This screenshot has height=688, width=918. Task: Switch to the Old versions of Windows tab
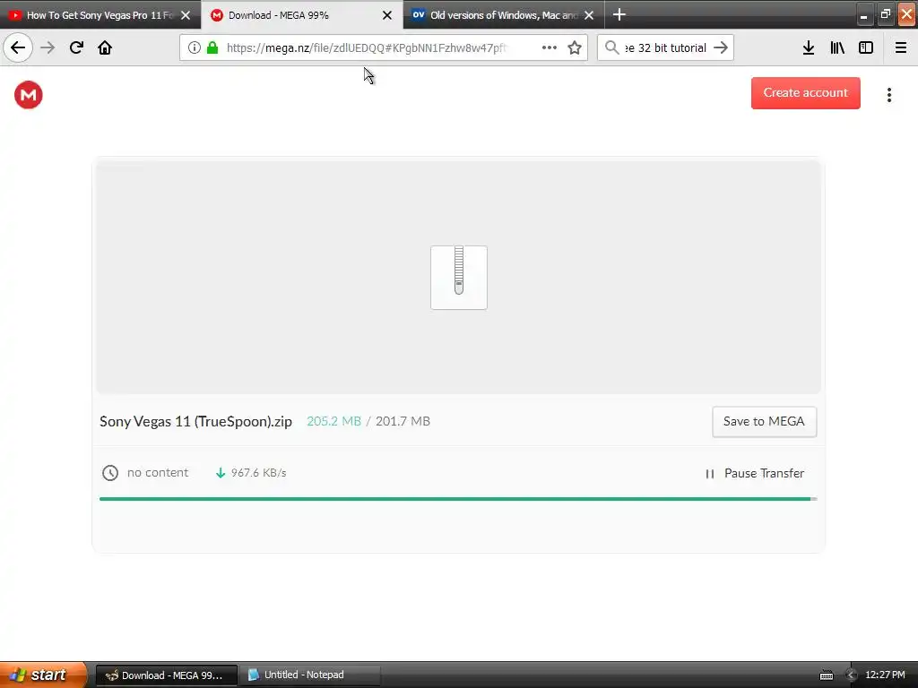pos(504,15)
